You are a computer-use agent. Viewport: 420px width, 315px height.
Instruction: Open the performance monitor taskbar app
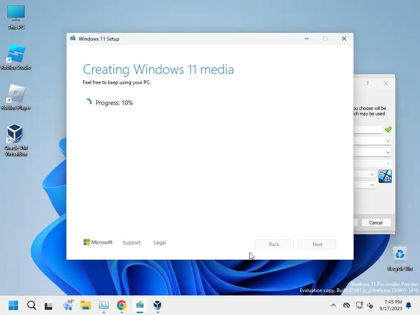coord(104,305)
